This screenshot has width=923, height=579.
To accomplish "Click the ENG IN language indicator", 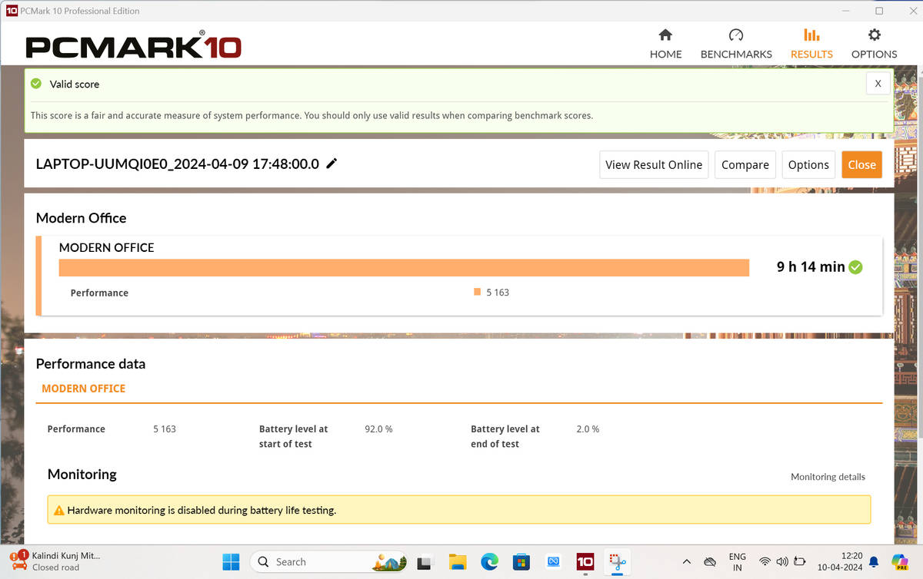I will point(737,562).
